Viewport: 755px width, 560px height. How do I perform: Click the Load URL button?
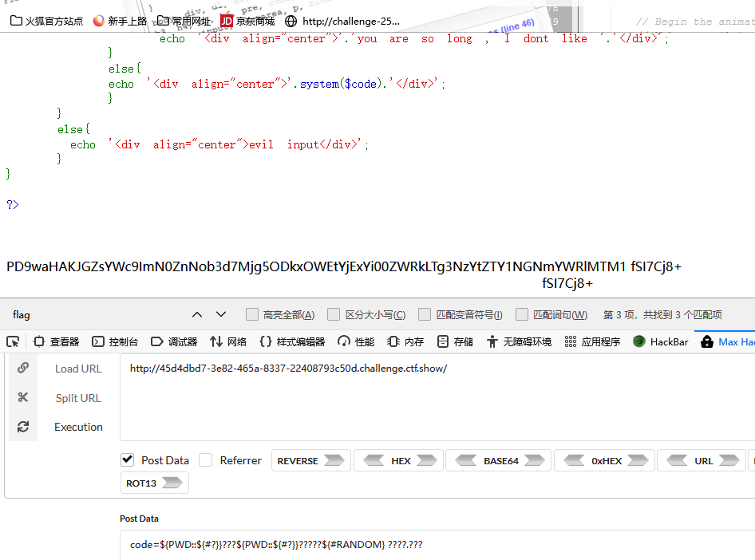78,369
